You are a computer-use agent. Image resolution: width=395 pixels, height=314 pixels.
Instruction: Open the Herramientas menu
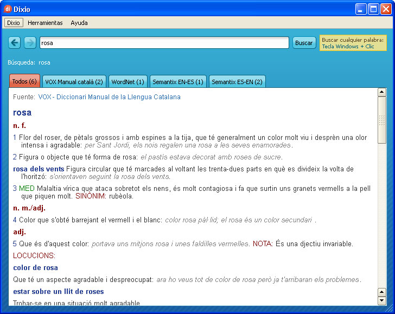[45, 23]
